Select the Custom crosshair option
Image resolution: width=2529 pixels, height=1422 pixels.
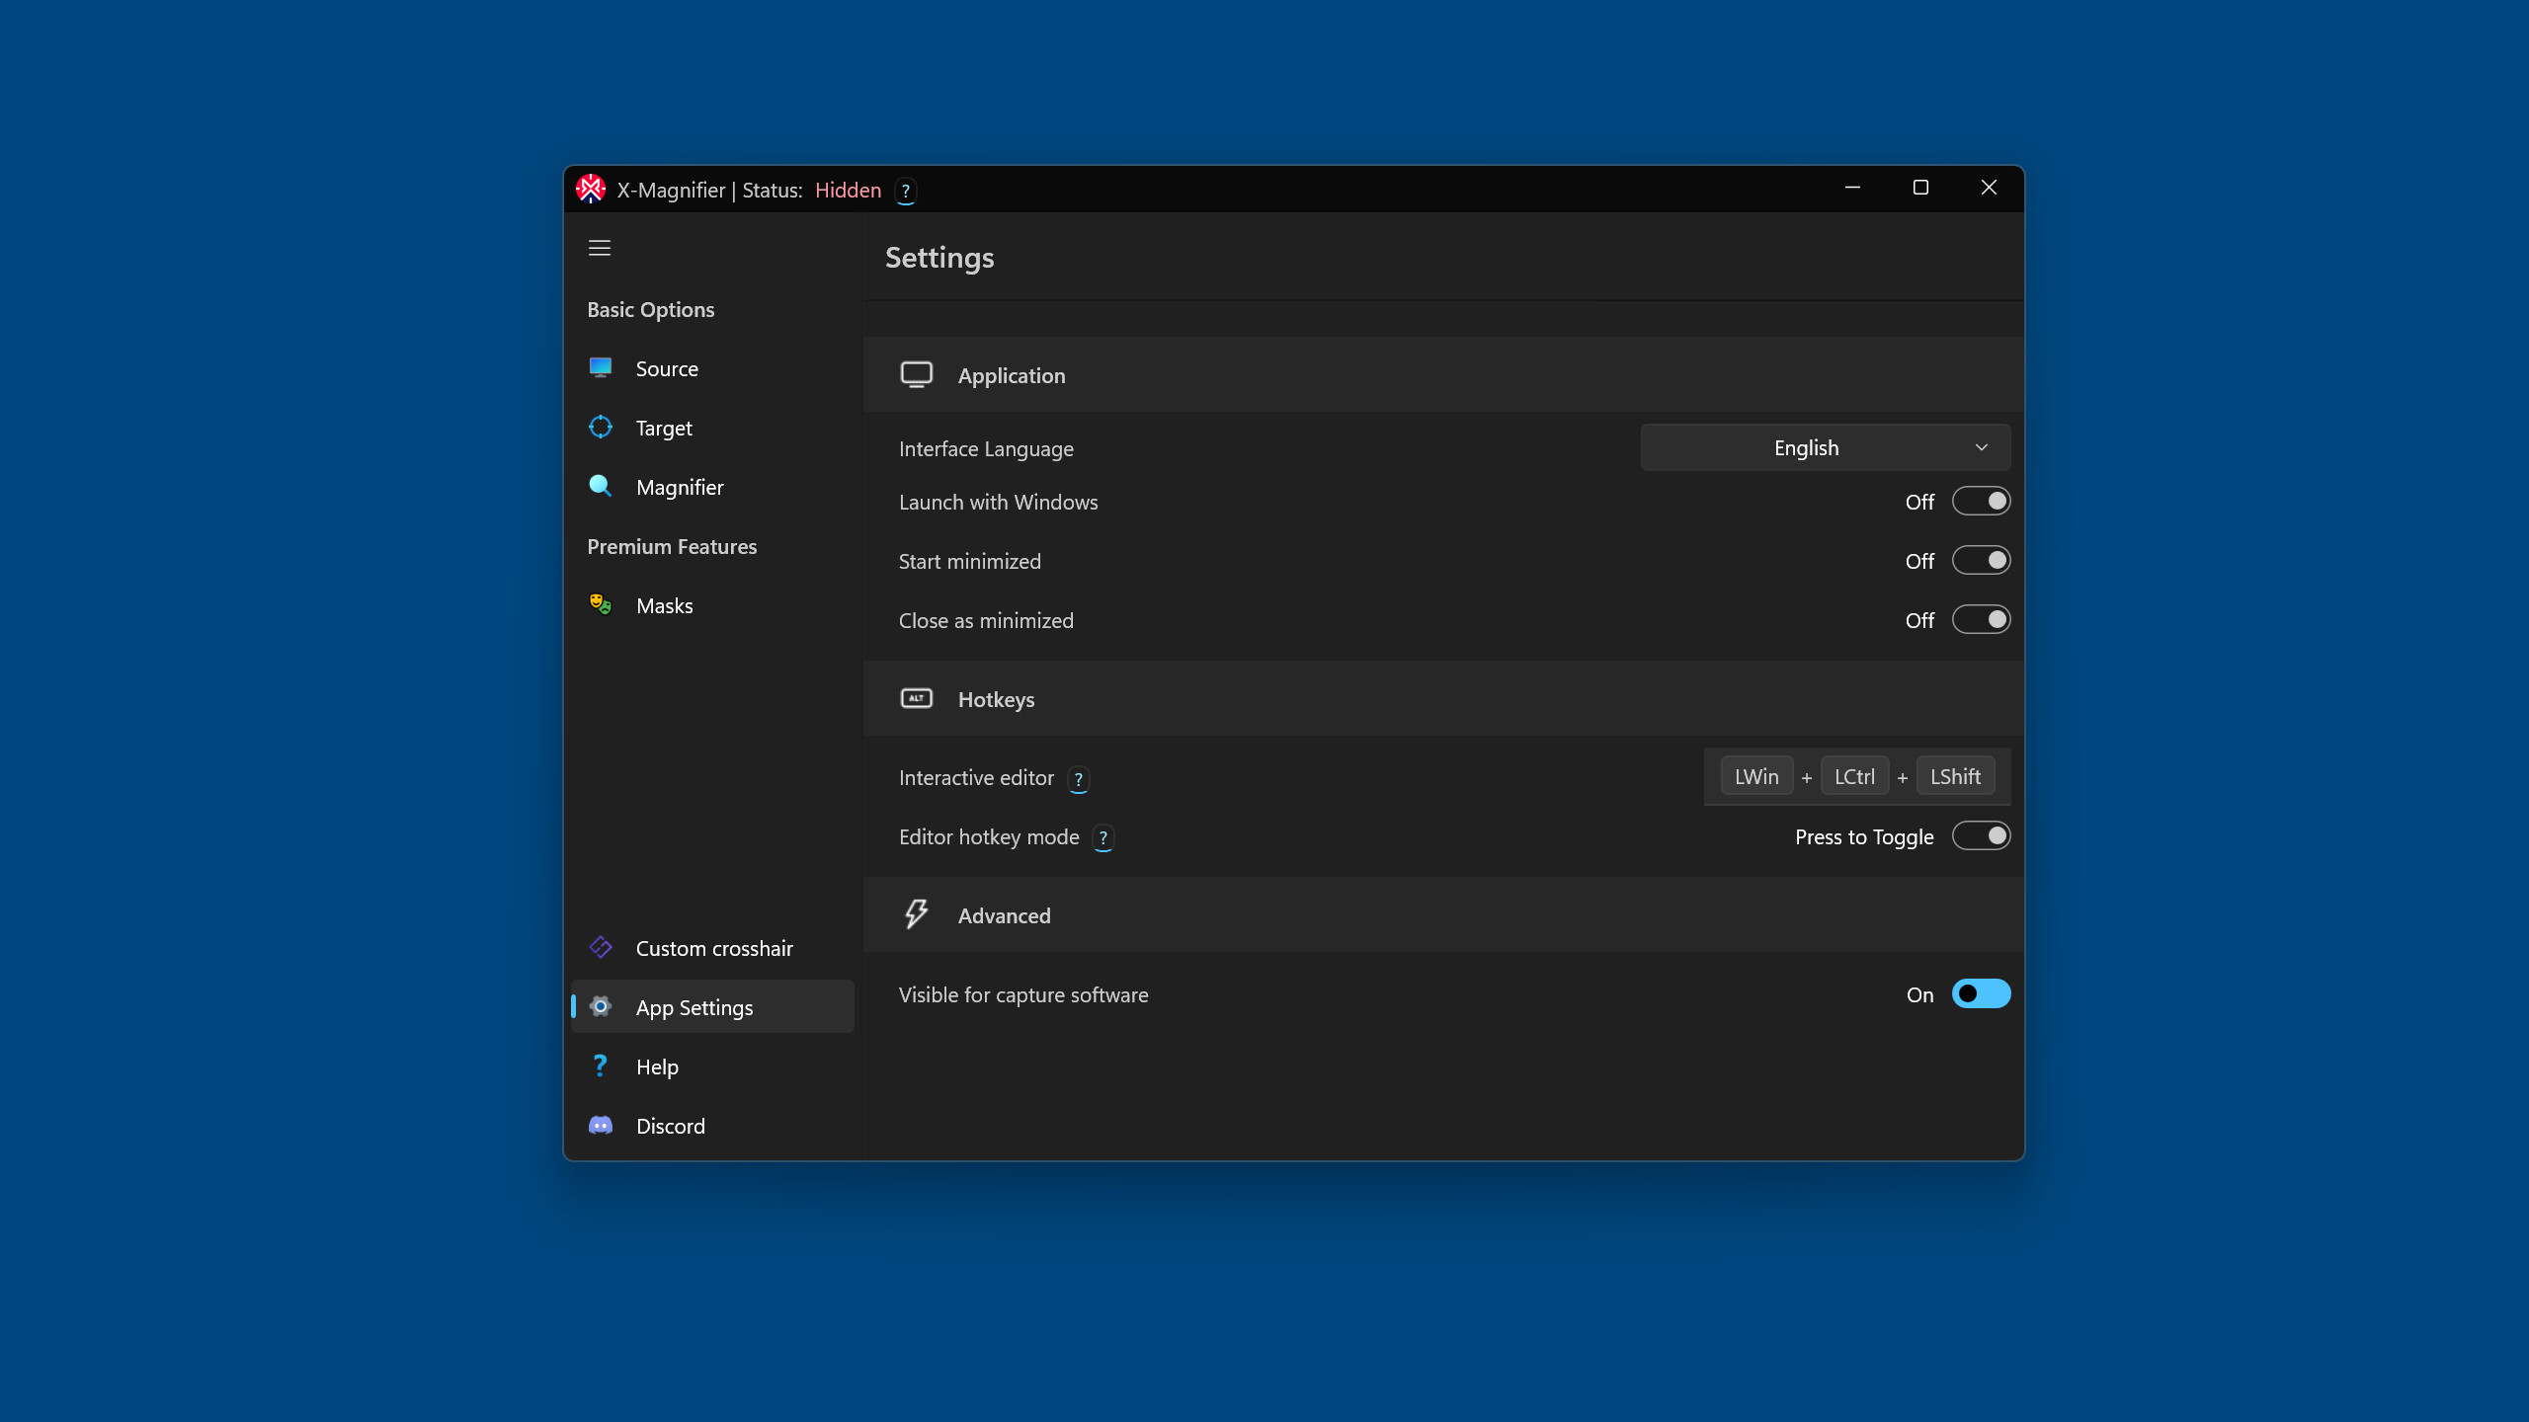tap(714, 947)
